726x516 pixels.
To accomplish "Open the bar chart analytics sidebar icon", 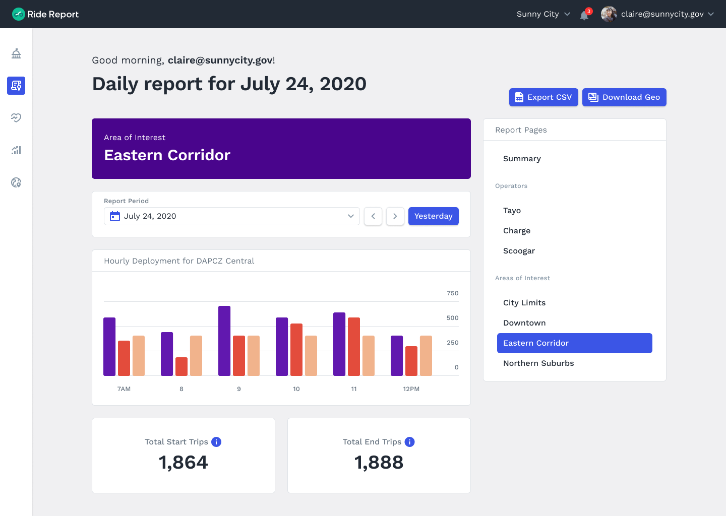I will coord(16,150).
